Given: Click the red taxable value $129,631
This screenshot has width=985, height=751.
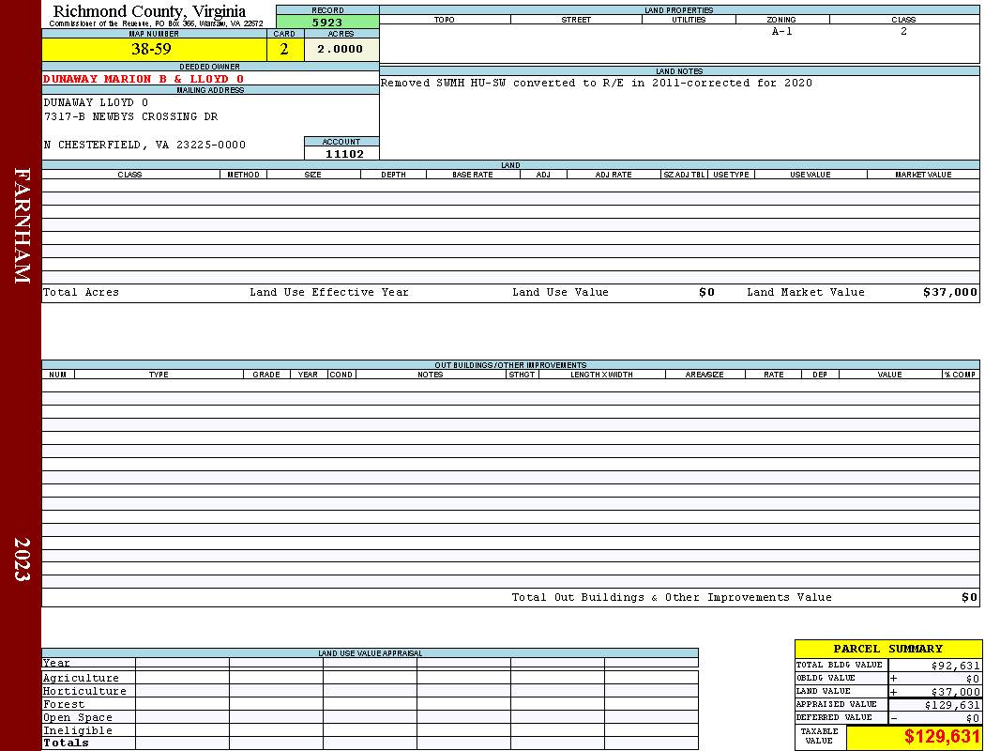Looking at the screenshot, I should [x=942, y=737].
